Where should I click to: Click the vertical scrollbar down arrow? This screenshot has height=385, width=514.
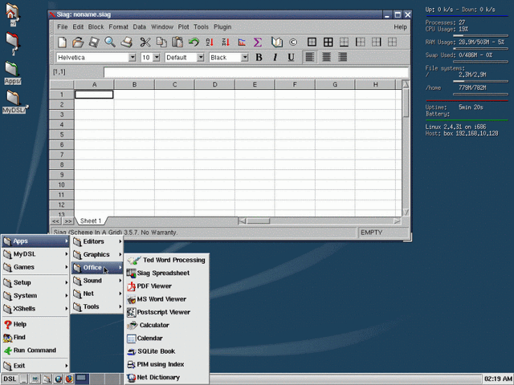pyautogui.click(x=406, y=213)
